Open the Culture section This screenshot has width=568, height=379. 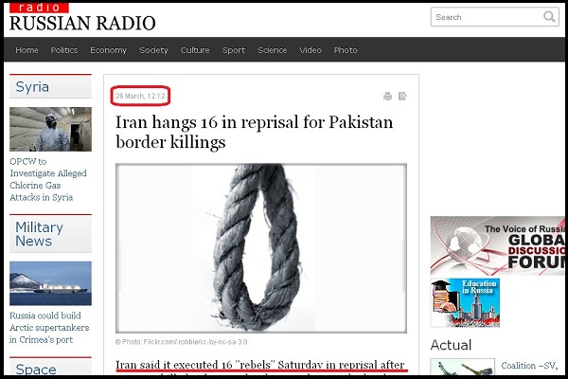(195, 50)
